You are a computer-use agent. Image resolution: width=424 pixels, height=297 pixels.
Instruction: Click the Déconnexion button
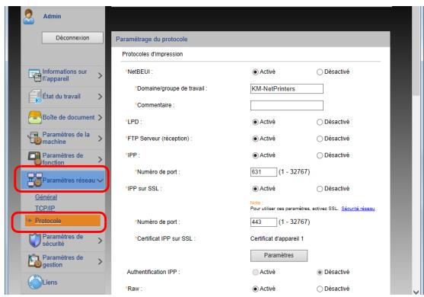coord(72,38)
